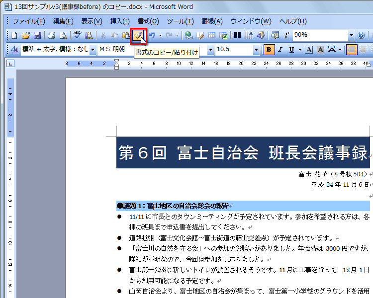Click the heading ●議題1：富士地区の自治会総会の報告
373x298 pixels.
tap(173, 206)
